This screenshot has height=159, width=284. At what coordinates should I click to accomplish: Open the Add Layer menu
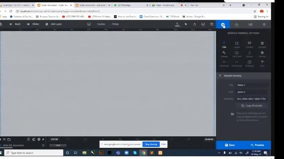(x=54, y=24)
